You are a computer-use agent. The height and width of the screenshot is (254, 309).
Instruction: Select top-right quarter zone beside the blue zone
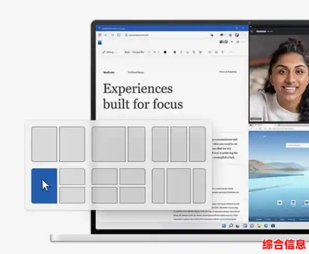72,176
